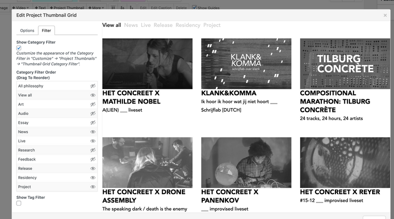The height and width of the screenshot is (219, 394).
Task: Close the Edit Project Thumbnail Grid dialog
Action: [385, 16]
